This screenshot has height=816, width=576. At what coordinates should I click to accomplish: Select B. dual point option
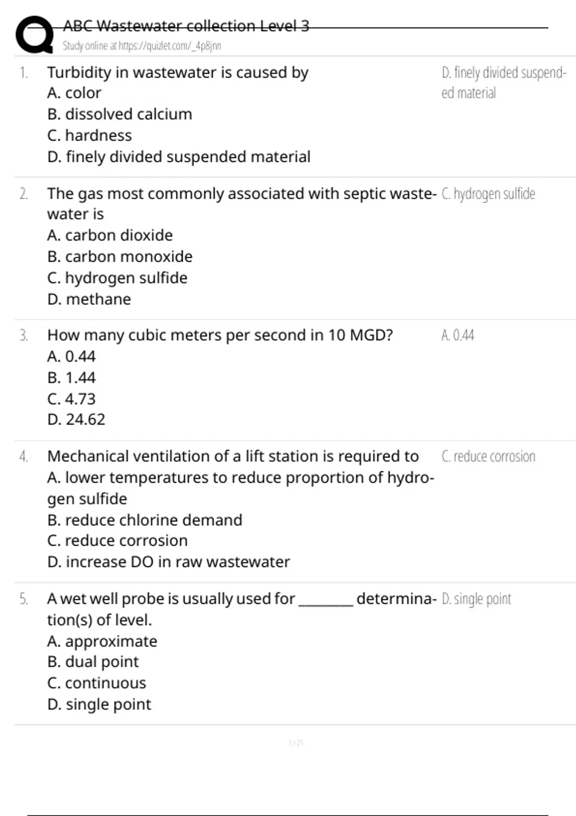tap(93, 662)
